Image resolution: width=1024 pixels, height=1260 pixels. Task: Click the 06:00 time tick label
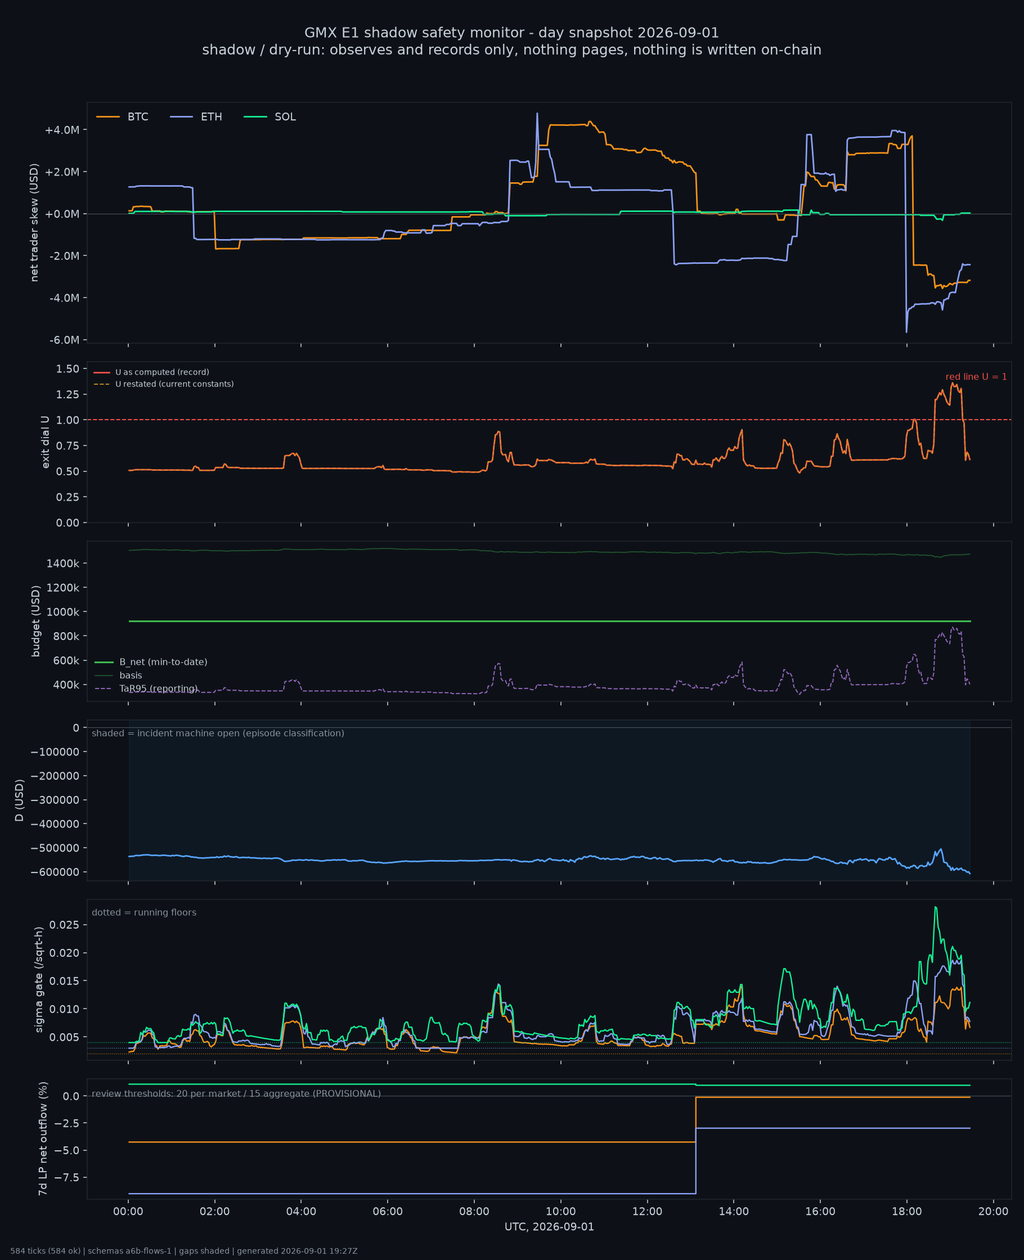[388, 1212]
